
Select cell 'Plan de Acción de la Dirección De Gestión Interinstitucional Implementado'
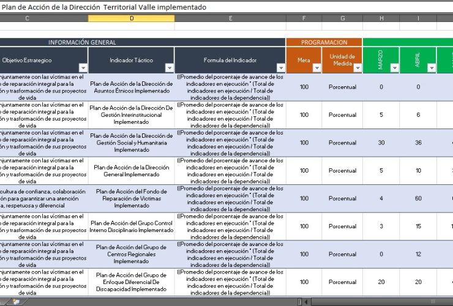pos(132,115)
